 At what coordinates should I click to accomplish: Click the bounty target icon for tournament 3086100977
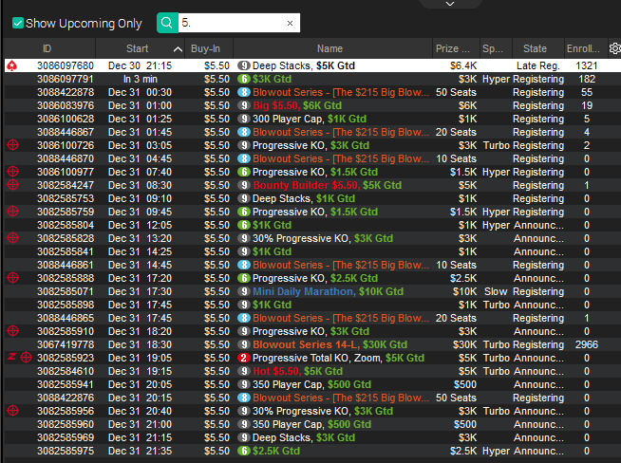[12, 172]
